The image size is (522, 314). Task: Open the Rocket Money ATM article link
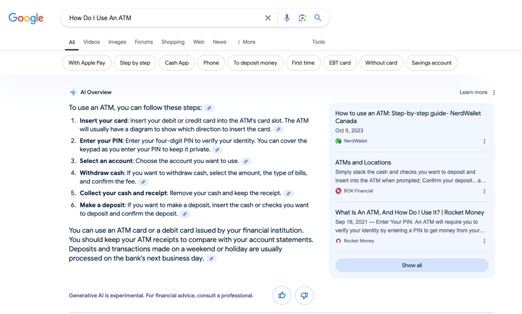click(x=410, y=212)
